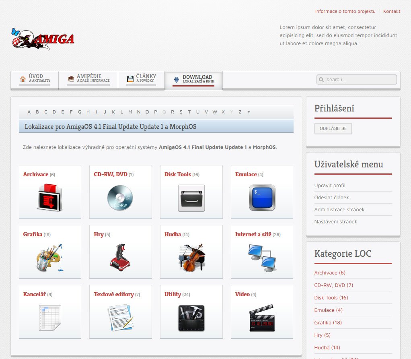Open the Hudba piano and violin icon

[191, 257]
